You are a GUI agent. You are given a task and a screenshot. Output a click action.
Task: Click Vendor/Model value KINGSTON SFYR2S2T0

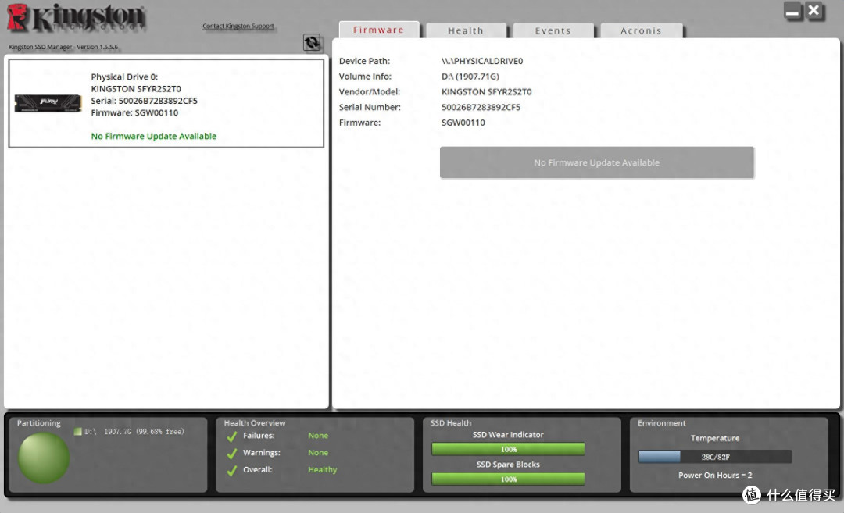[x=487, y=92]
